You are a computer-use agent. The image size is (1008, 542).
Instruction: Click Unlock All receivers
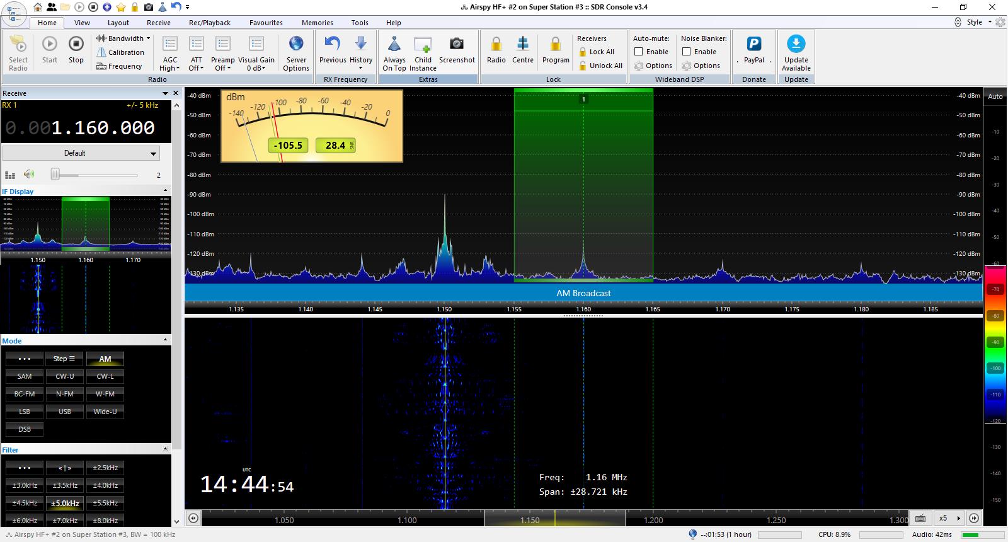click(x=600, y=66)
